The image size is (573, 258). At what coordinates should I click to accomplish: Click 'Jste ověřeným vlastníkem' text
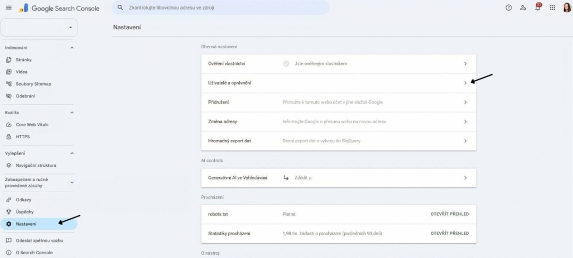(321, 64)
